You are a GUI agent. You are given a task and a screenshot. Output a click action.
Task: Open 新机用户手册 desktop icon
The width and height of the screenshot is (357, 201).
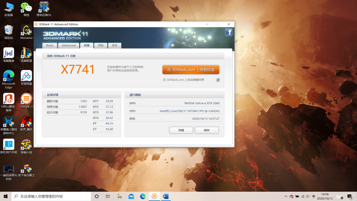click(x=9, y=146)
